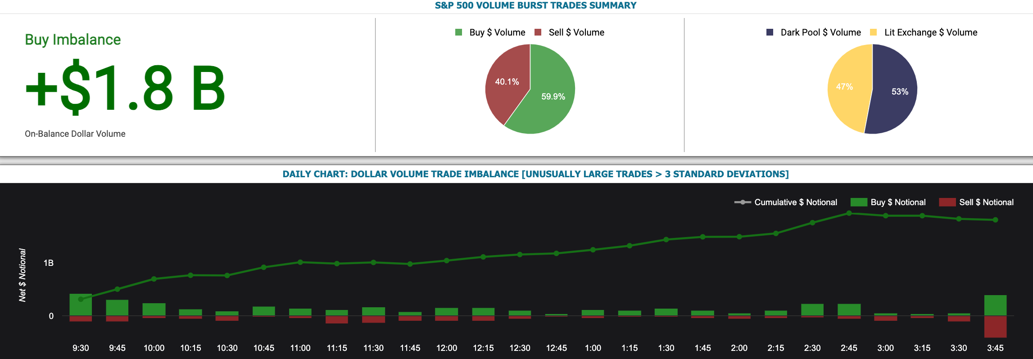Click the red sell bar at 3:30

pos(959,319)
